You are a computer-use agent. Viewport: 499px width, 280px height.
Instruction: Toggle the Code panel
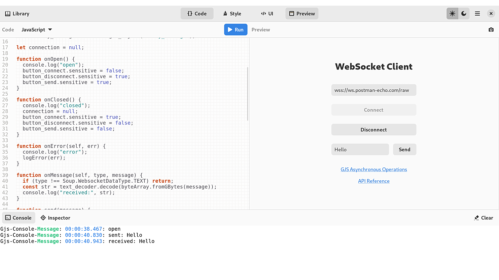pos(197,14)
